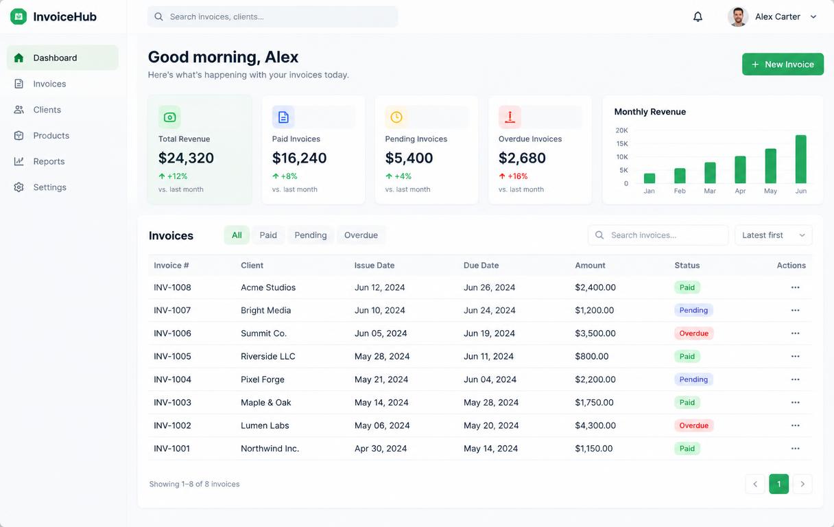Click the Paid Invoices document icon
834x527 pixels.
[x=283, y=117]
